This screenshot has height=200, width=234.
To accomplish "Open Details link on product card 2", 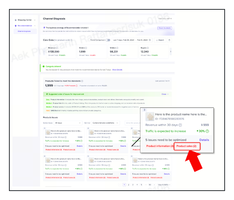I will pyautogui.click(x=123, y=146).
